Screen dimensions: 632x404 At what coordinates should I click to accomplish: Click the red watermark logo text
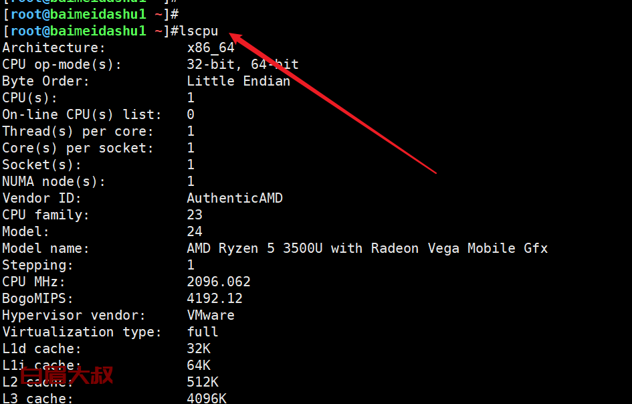tap(66, 376)
